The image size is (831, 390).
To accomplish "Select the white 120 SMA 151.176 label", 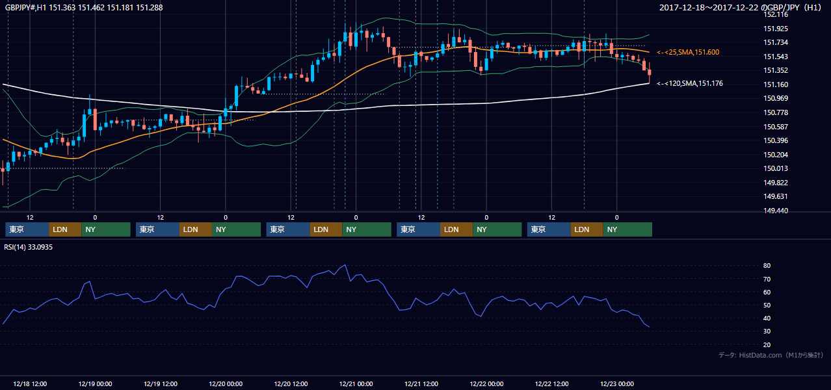I will coord(690,84).
